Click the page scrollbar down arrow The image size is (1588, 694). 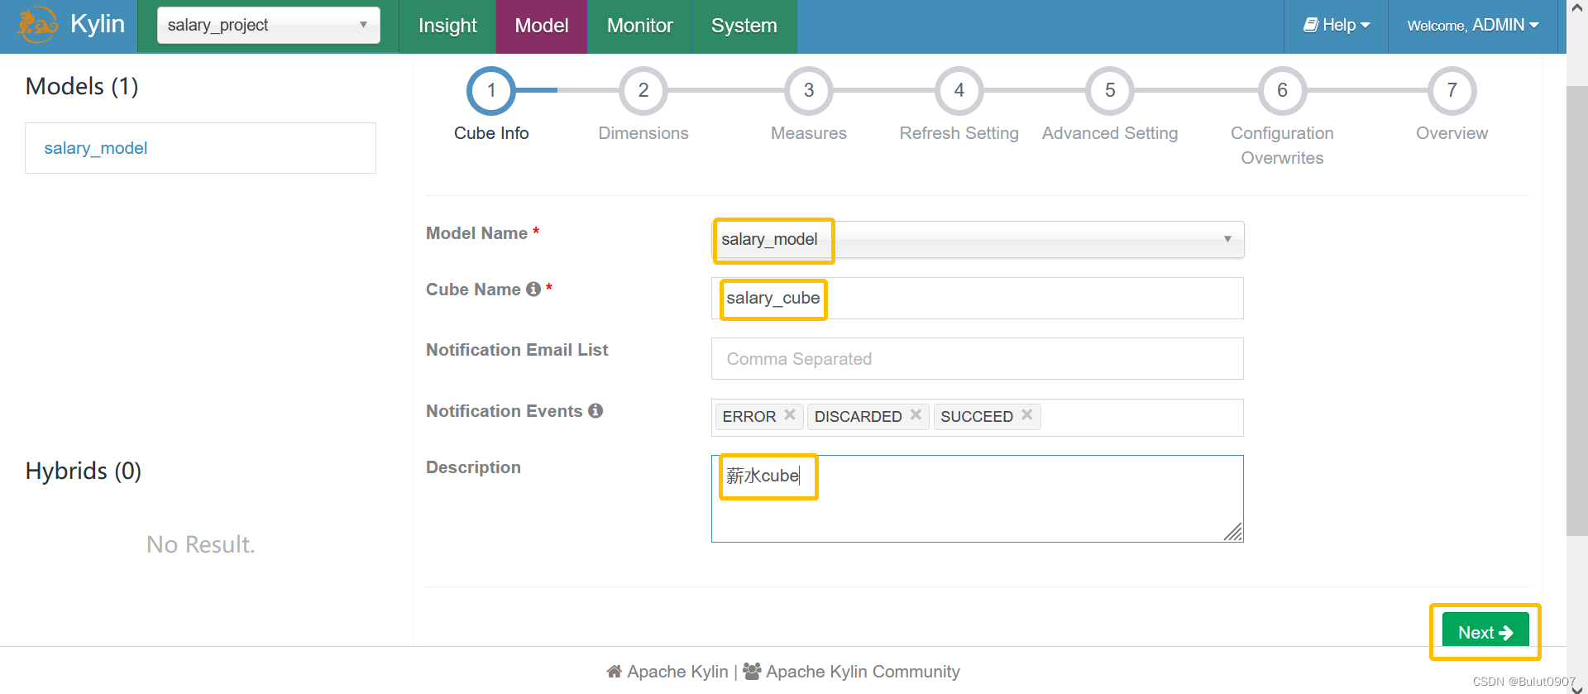click(x=1577, y=688)
